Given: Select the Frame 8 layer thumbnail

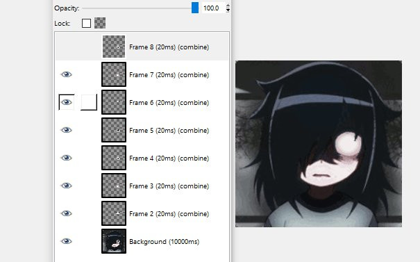Looking at the screenshot, I should tap(114, 47).
